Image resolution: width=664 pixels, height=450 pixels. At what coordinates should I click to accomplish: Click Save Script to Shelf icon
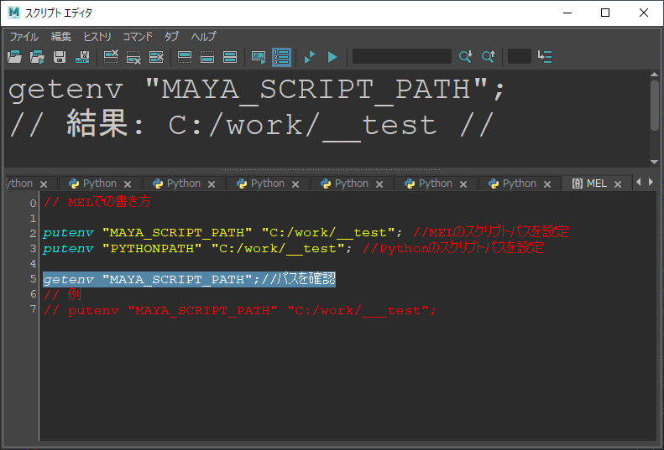[82, 57]
